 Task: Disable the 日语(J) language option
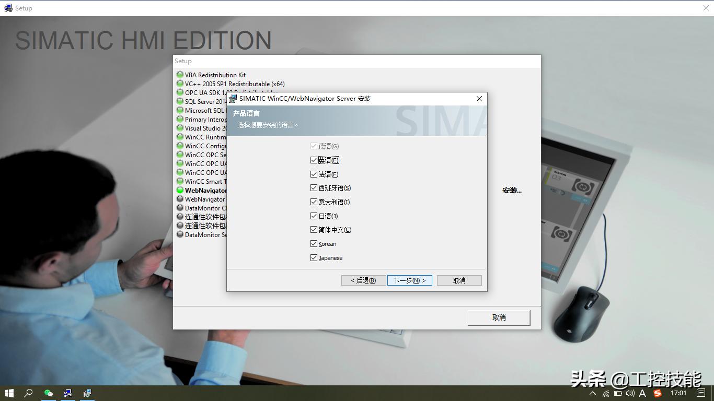click(313, 216)
